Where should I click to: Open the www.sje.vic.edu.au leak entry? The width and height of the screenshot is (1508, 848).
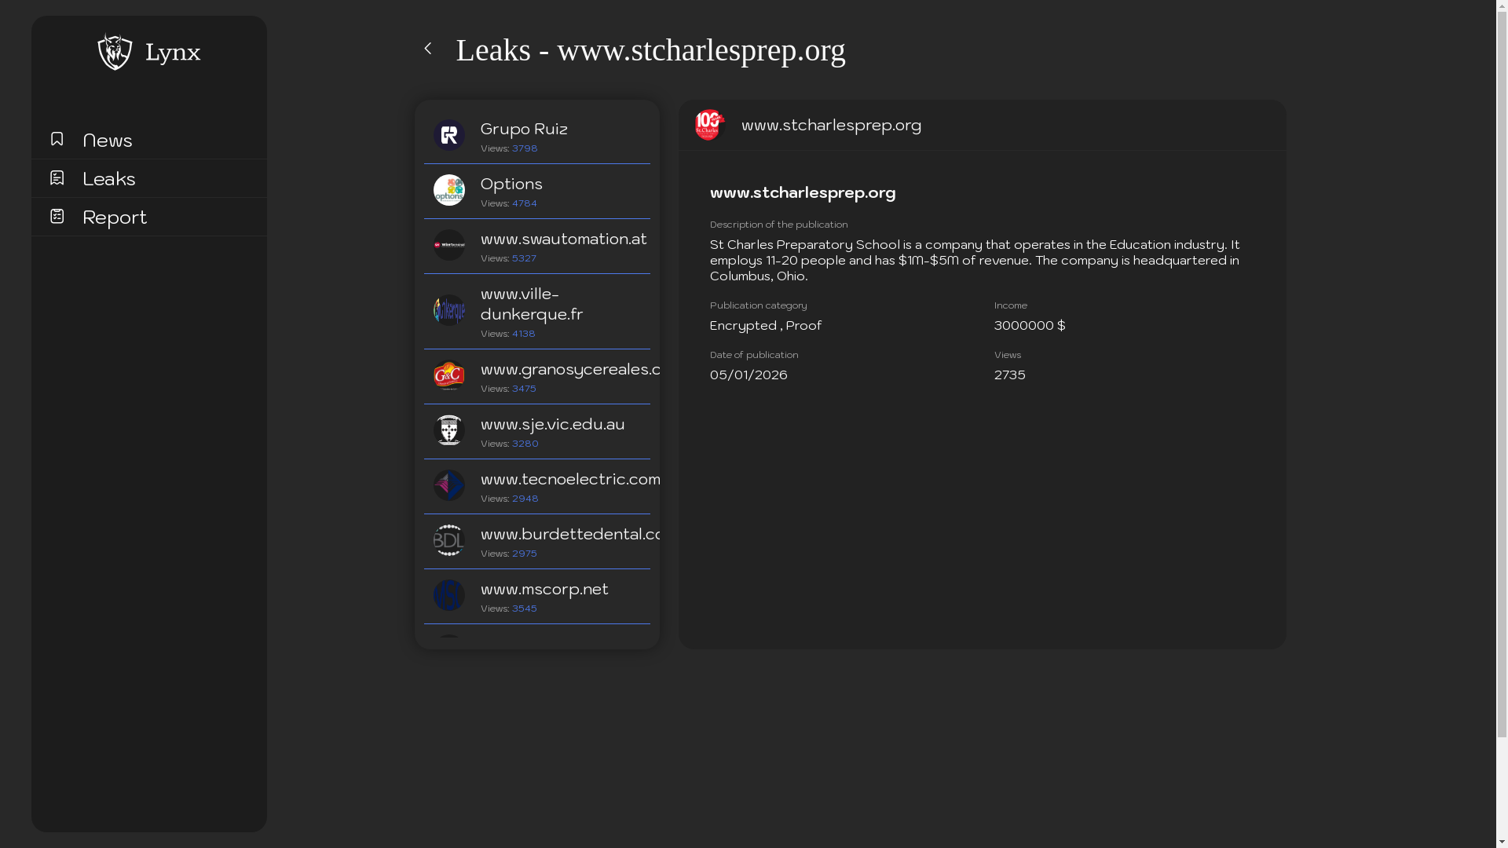coord(552,424)
